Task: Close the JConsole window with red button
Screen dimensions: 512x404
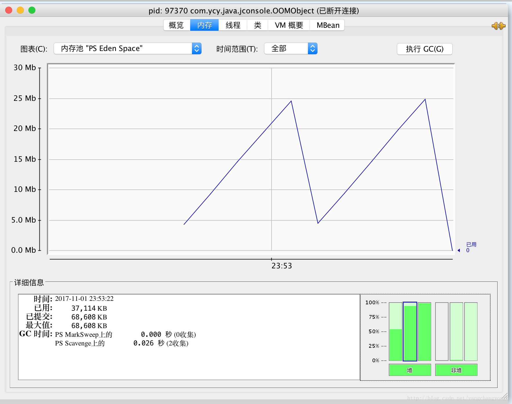Action: click(9, 10)
